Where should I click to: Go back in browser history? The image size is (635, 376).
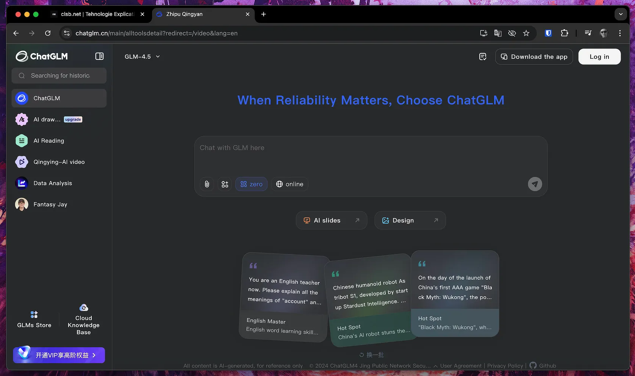click(x=16, y=33)
